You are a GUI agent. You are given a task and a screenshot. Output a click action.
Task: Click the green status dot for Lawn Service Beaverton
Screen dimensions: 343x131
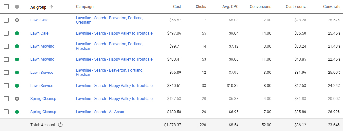click(17, 72)
